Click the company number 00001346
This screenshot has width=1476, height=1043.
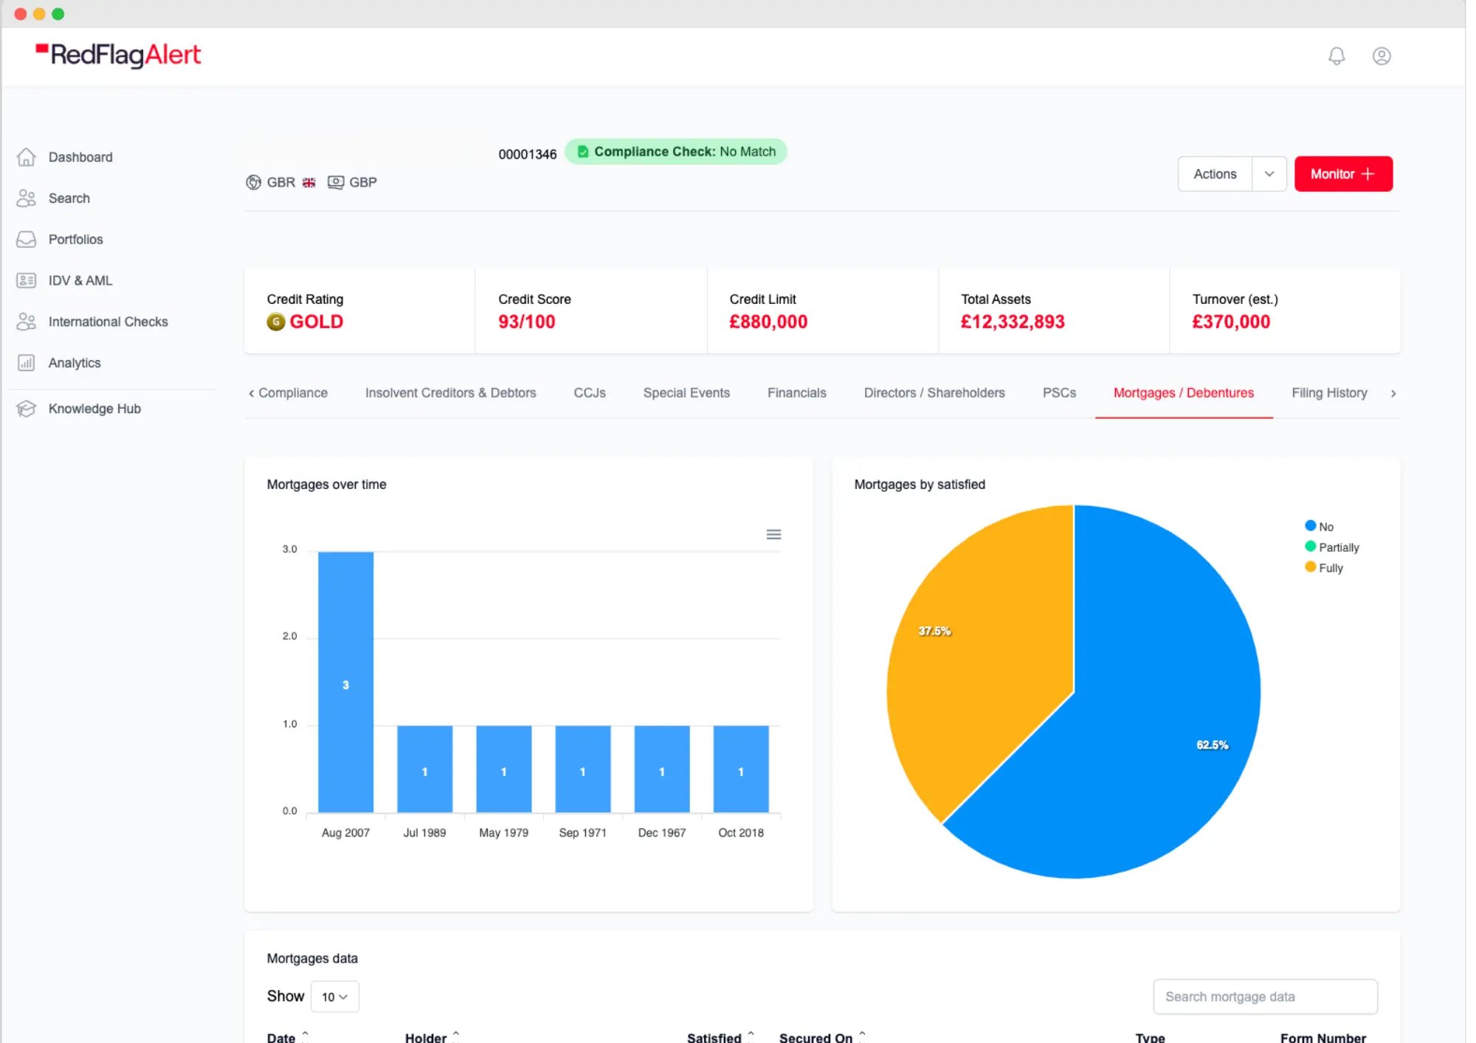click(527, 154)
